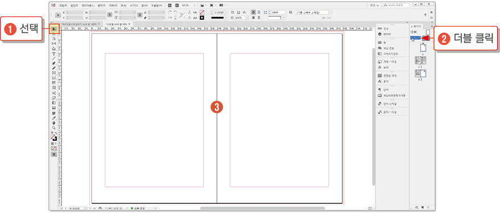Image resolution: width=500 pixels, height=213 pixels.
Task: Select the Note tool
Action: [x=54, y=113]
